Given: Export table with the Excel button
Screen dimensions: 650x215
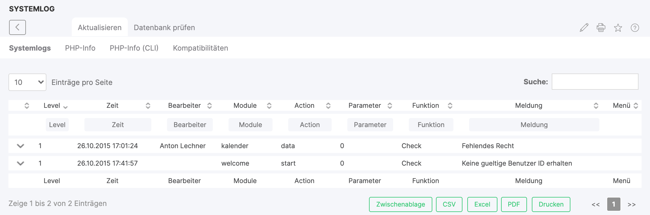Looking at the screenshot, I should pos(482,204).
